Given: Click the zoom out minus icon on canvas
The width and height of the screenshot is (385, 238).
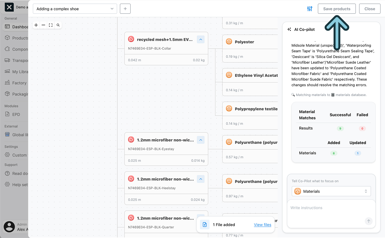Looking at the screenshot, I should tap(43, 25).
